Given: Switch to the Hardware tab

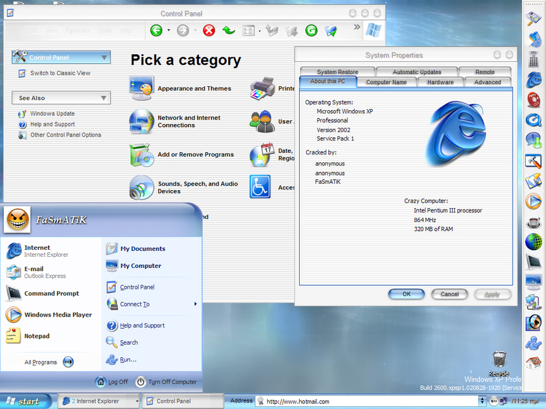Looking at the screenshot, I should pos(440,82).
